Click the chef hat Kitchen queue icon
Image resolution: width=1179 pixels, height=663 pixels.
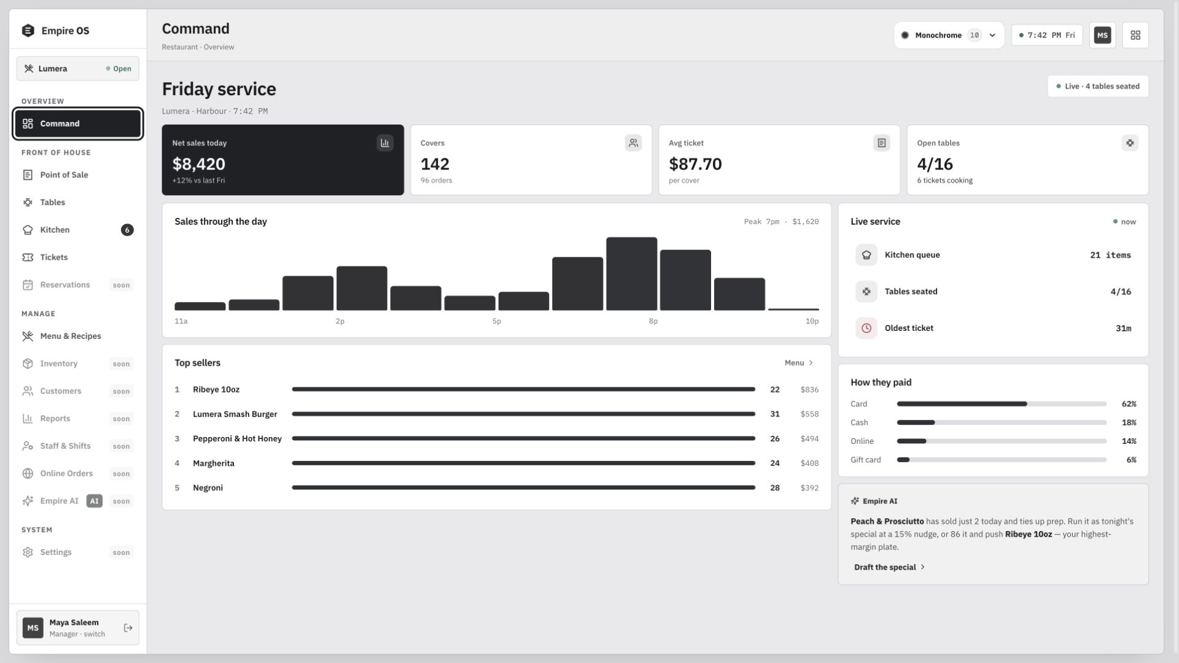coord(866,255)
